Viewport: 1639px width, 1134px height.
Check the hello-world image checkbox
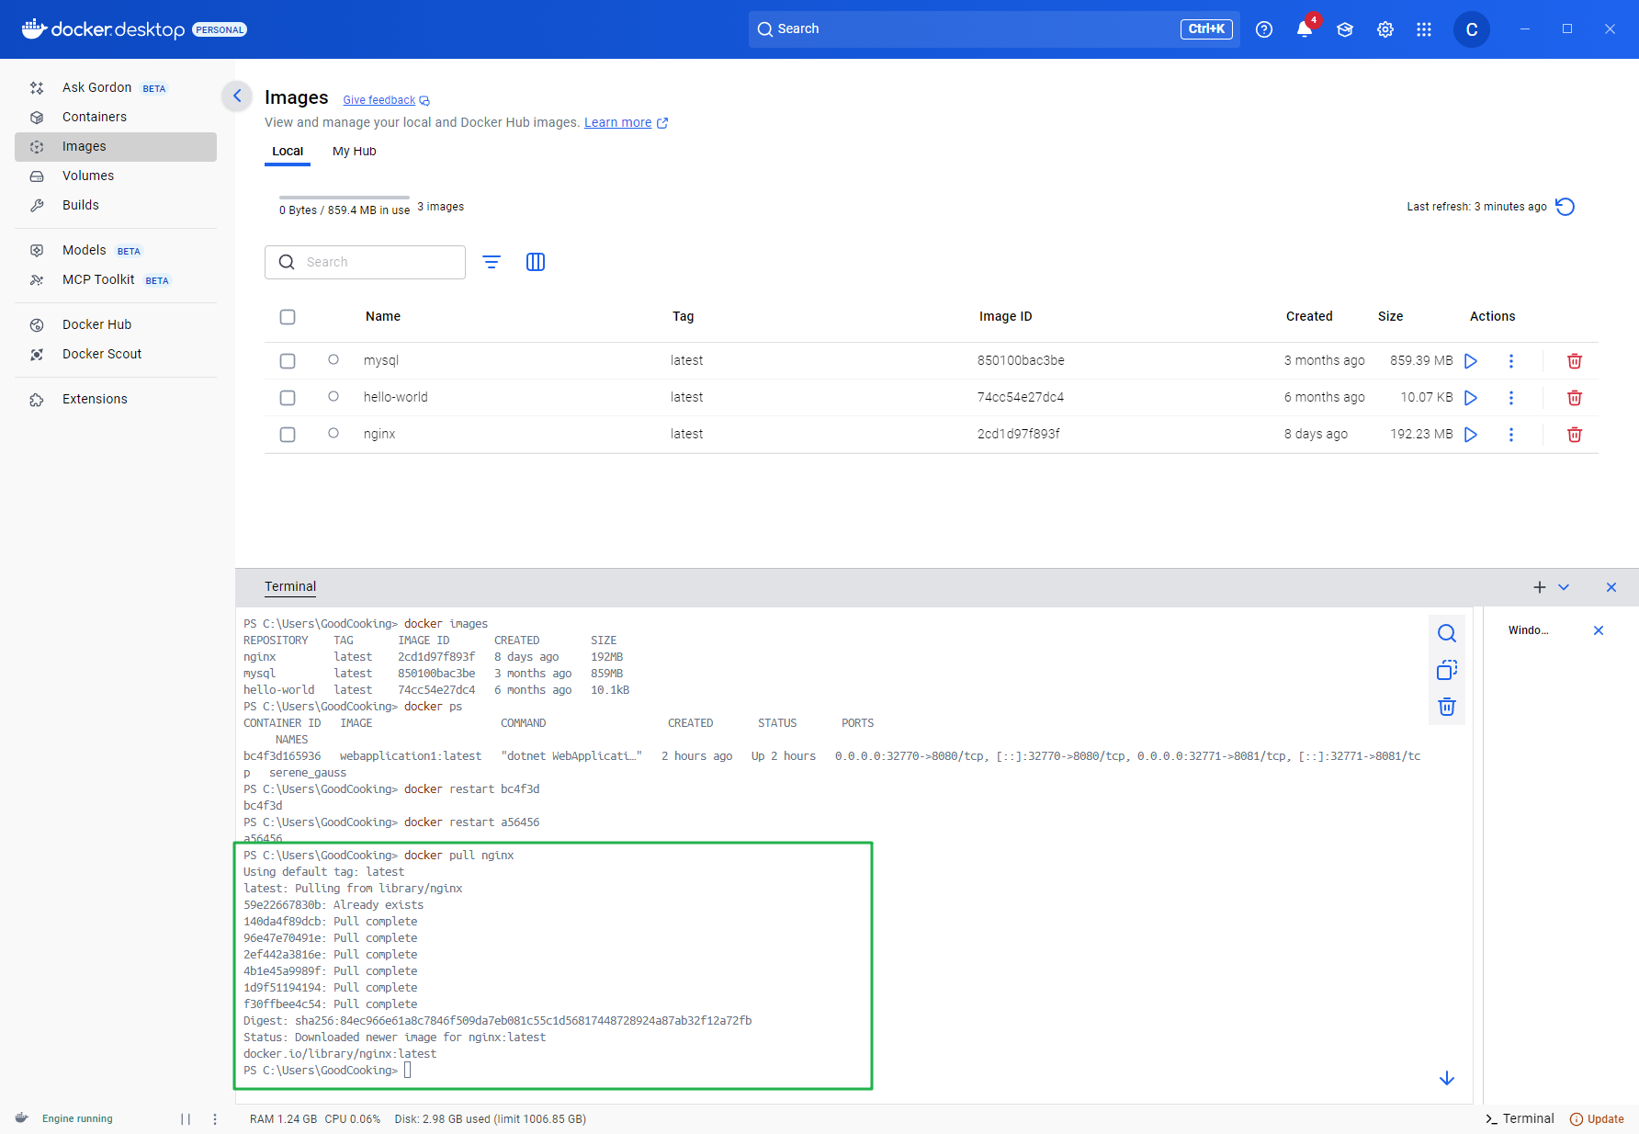pos(288,398)
